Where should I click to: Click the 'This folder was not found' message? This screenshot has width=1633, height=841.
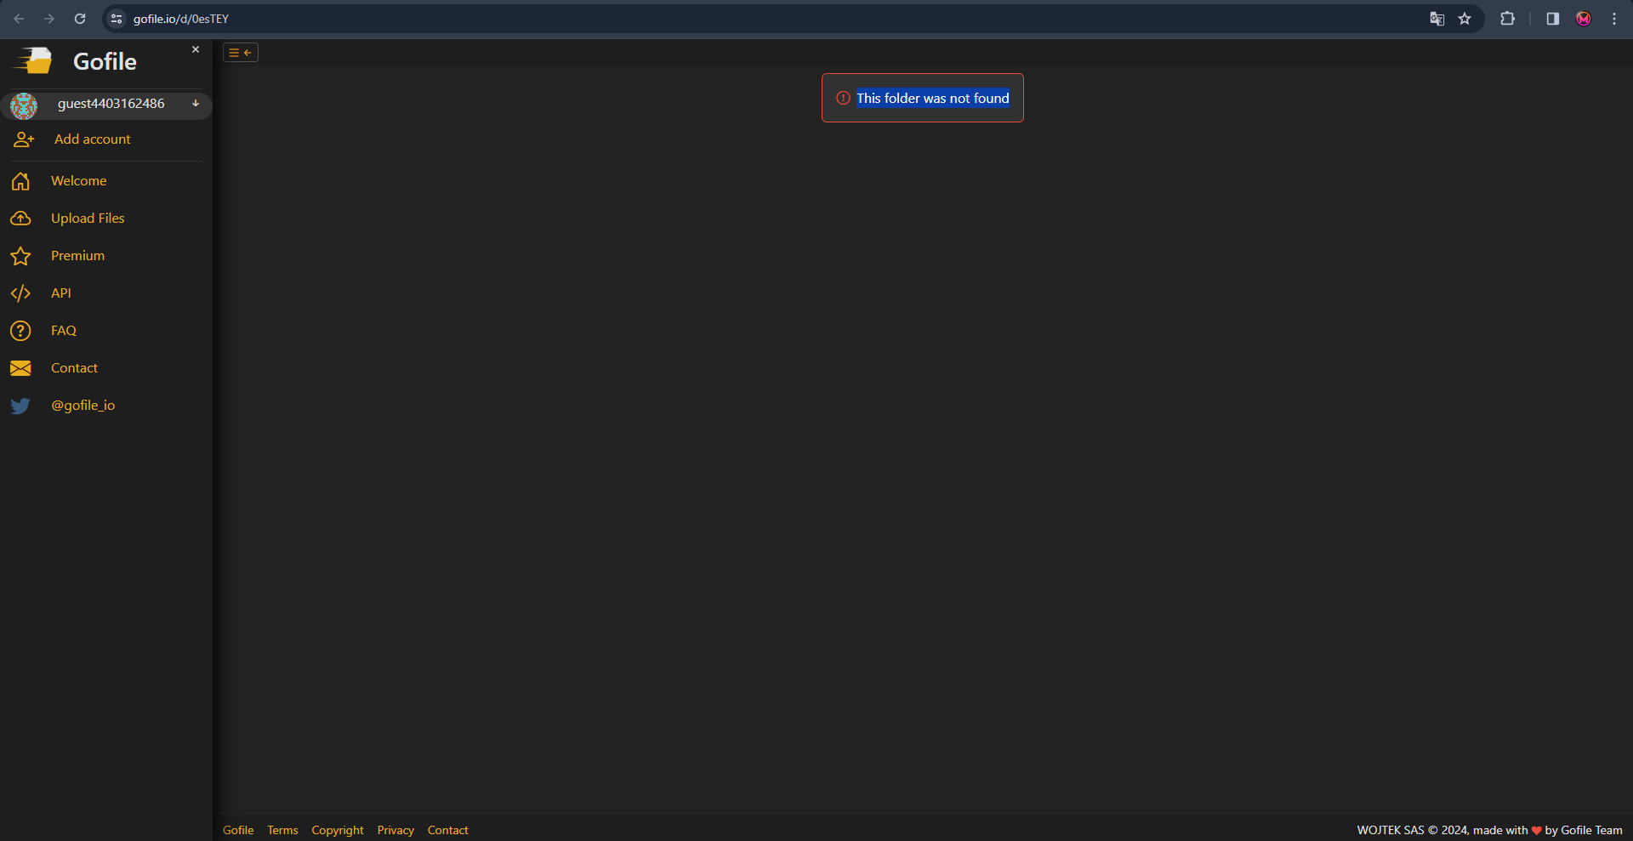pyautogui.click(x=933, y=99)
